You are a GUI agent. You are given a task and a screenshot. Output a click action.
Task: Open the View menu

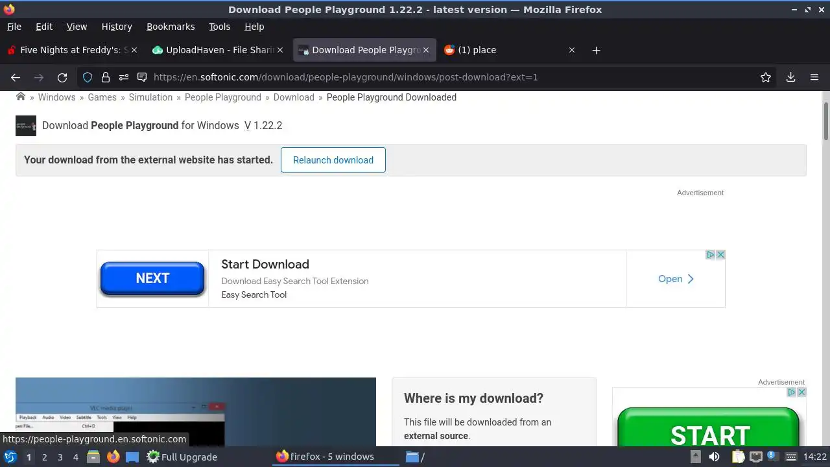click(77, 27)
